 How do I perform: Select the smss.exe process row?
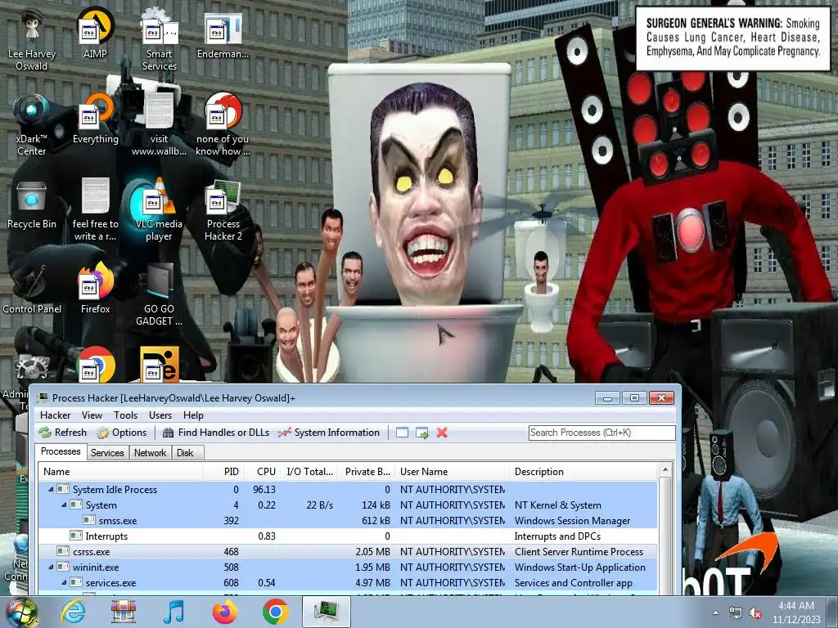coord(349,521)
